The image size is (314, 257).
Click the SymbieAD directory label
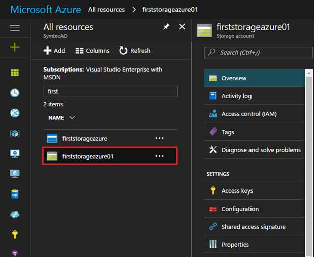click(55, 36)
